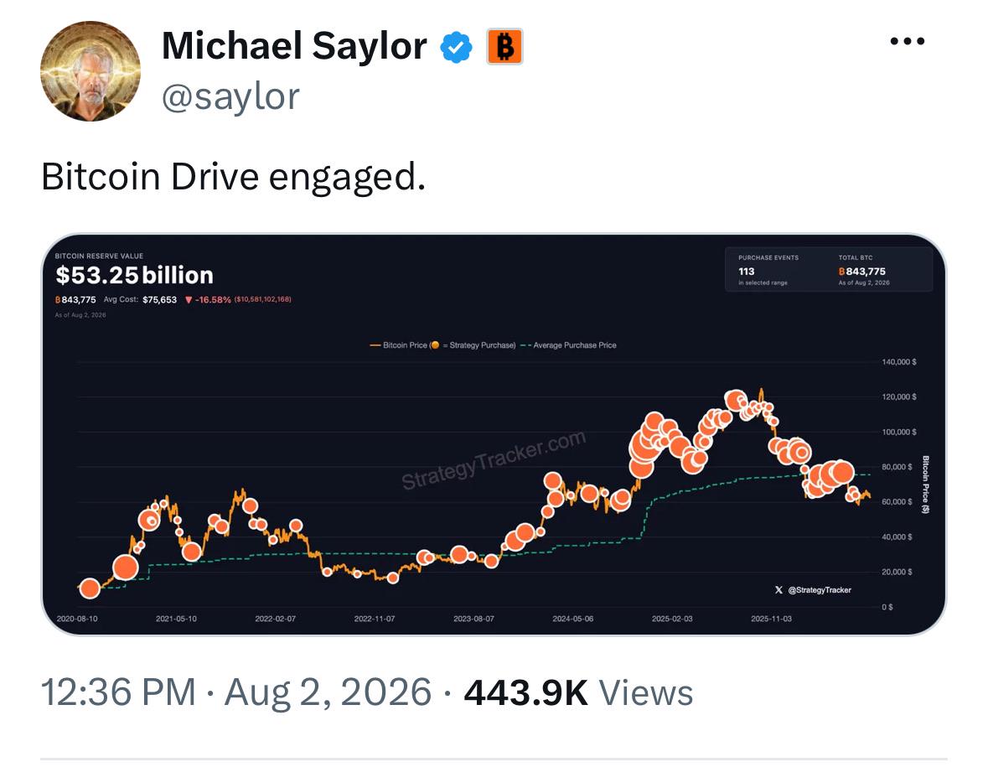Open the embedded Bitcoin chart image

click(494, 434)
